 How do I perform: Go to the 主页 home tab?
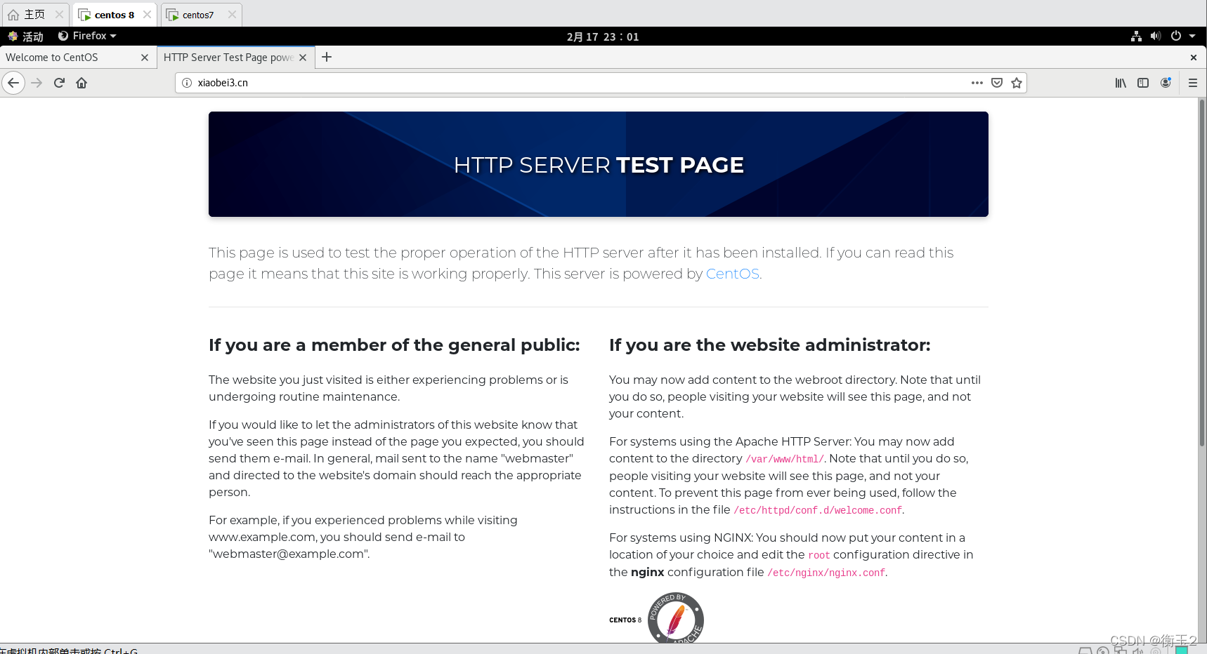(x=35, y=15)
